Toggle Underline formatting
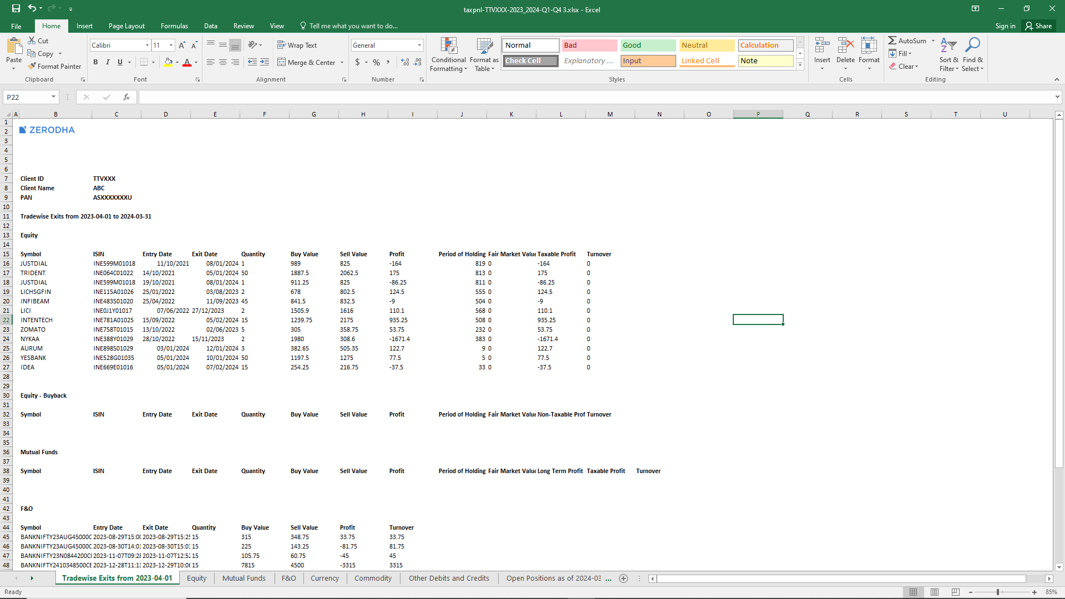The height and width of the screenshot is (599, 1065). [120, 62]
